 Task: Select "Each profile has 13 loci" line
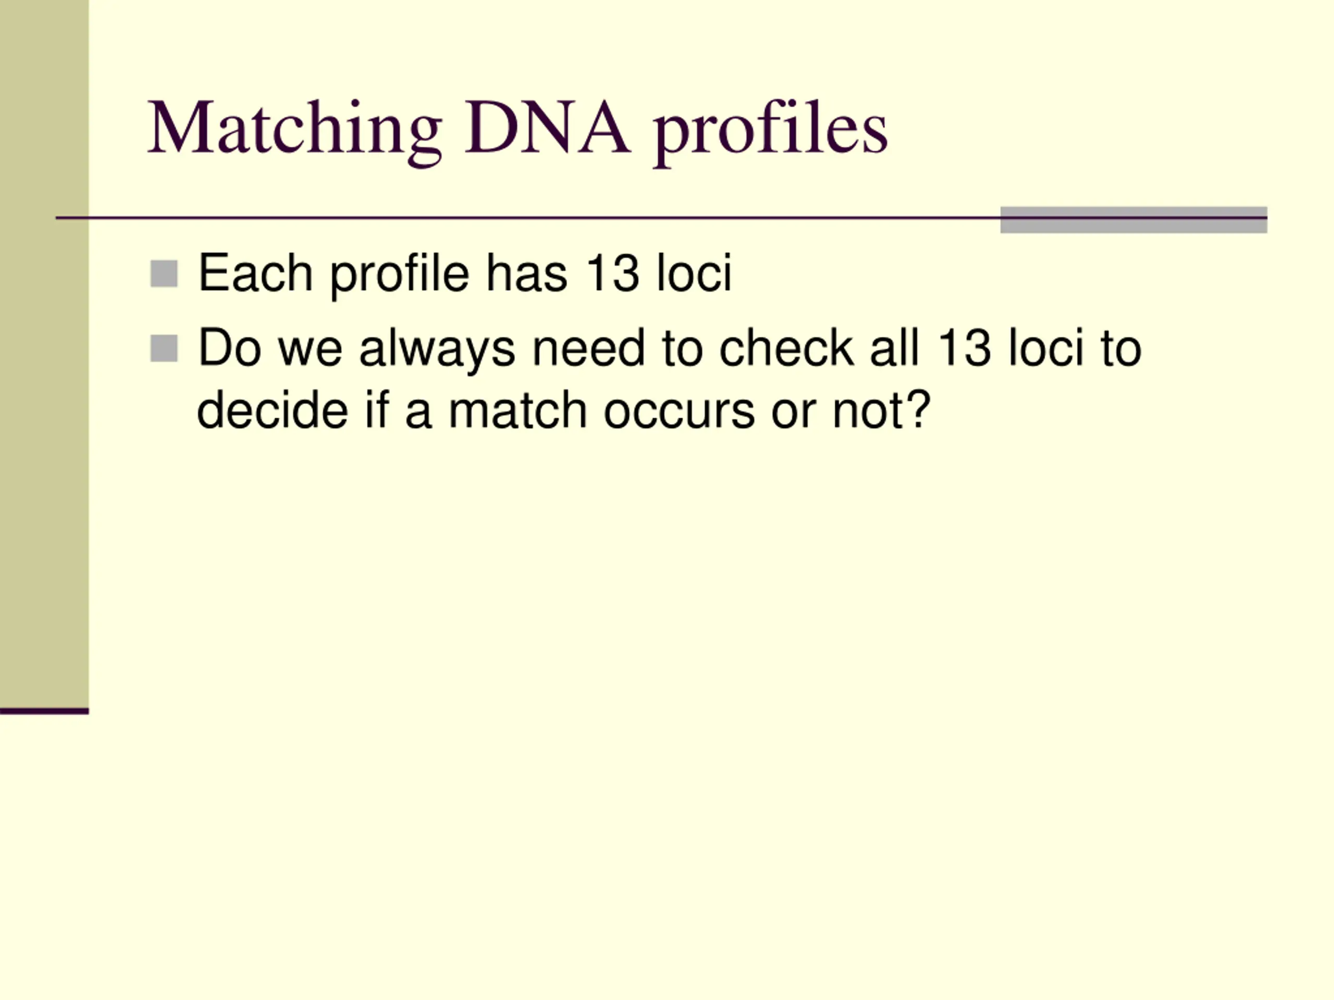(x=465, y=274)
